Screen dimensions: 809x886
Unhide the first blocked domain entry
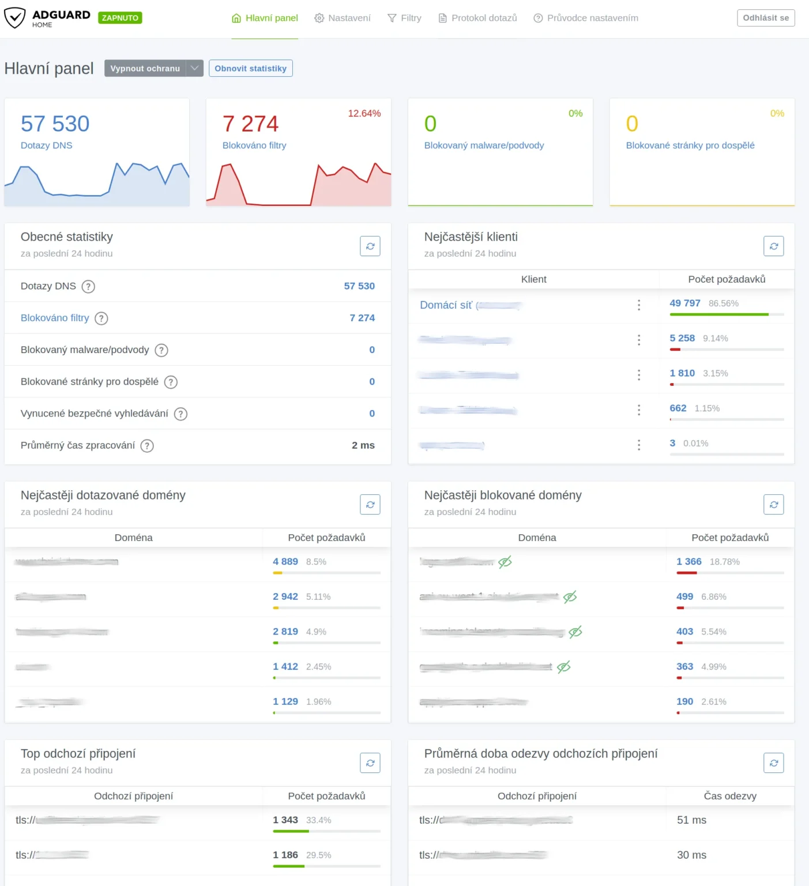[505, 561]
